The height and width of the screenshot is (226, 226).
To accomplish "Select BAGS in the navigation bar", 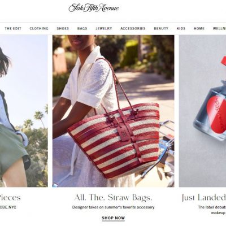I will [82, 29].
